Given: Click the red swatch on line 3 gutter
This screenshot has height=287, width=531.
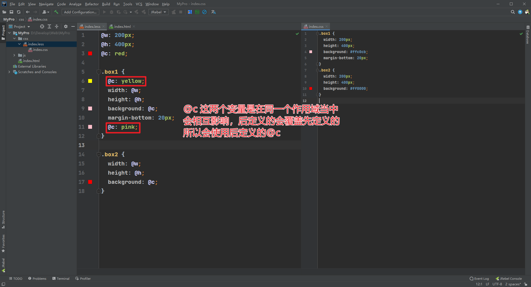Looking at the screenshot, I should click(x=90, y=53).
